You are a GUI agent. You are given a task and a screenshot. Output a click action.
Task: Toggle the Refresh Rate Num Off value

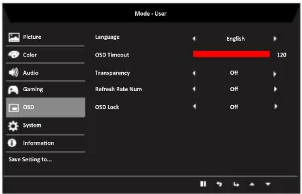coord(234,89)
